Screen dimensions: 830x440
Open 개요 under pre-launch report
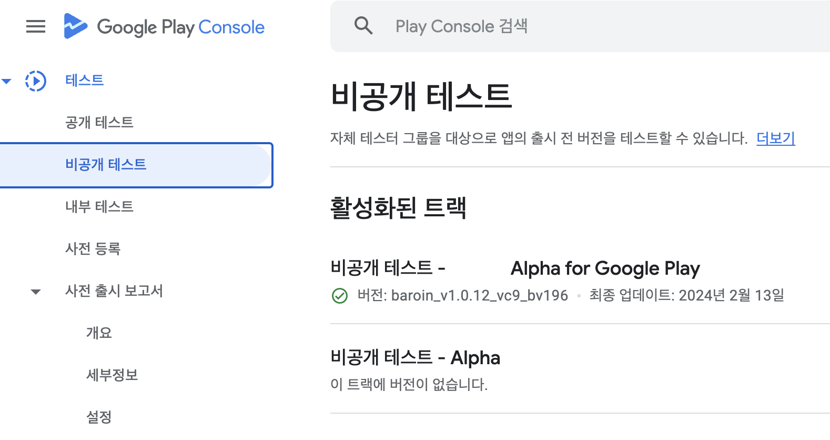click(99, 333)
